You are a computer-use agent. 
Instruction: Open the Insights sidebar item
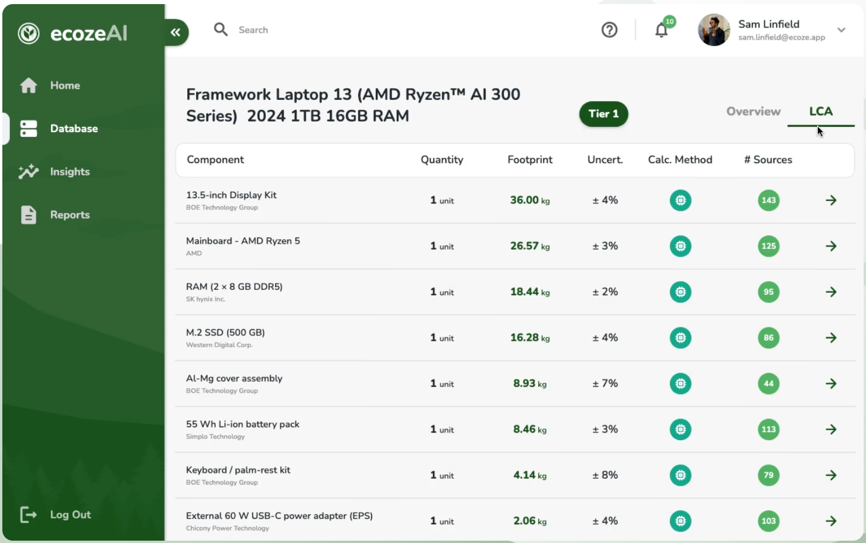(x=69, y=172)
